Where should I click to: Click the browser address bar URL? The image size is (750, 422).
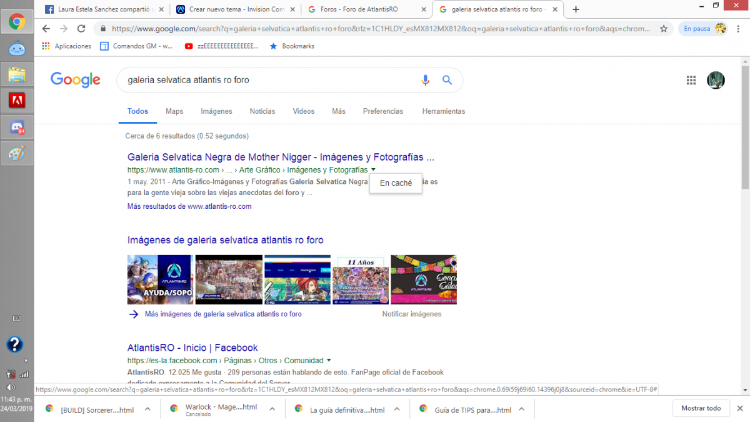[380, 29]
